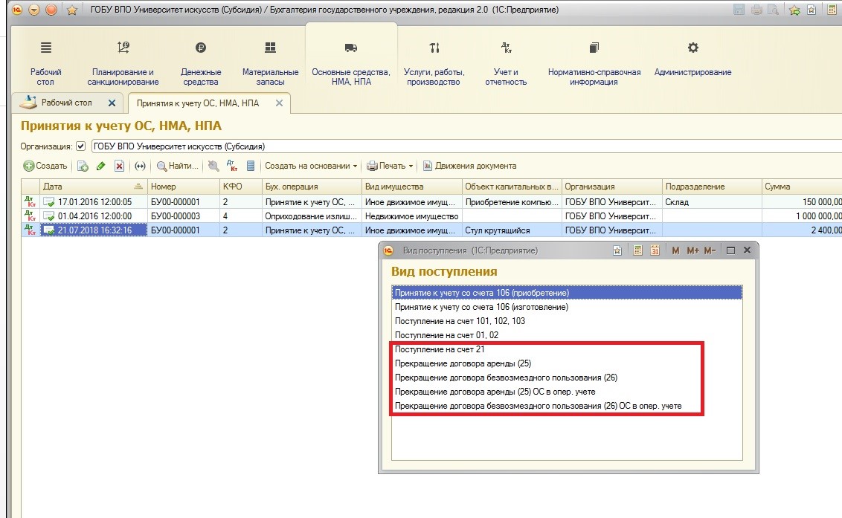Close the Принятия к учету ОС tab
The width and height of the screenshot is (842, 518).
click(279, 103)
